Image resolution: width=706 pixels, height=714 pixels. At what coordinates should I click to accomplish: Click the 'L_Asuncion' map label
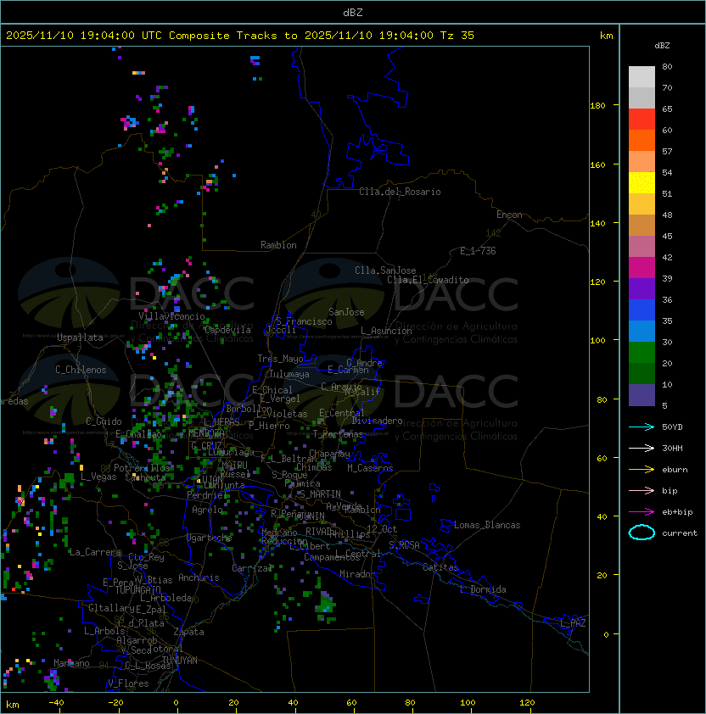[x=386, y=331]
